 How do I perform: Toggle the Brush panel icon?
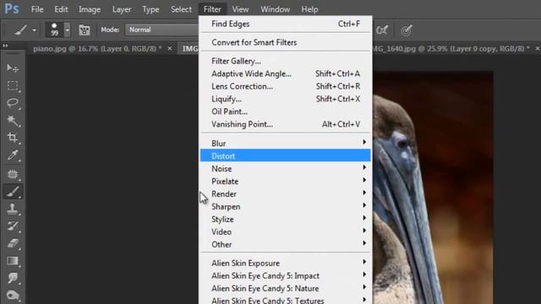[x=85, y=30]
